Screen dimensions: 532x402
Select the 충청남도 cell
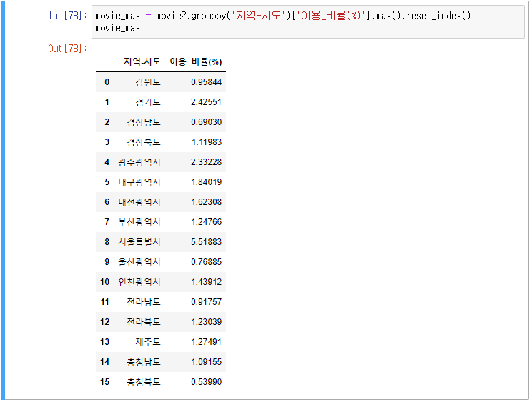pyautogui.click(x=144, y=362)
